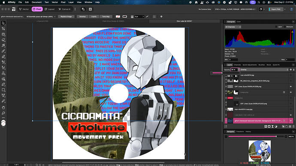Tick the Marquee checkbox in Histogram panel
Screen dimensions: 296x166
[x=285, y=27]
